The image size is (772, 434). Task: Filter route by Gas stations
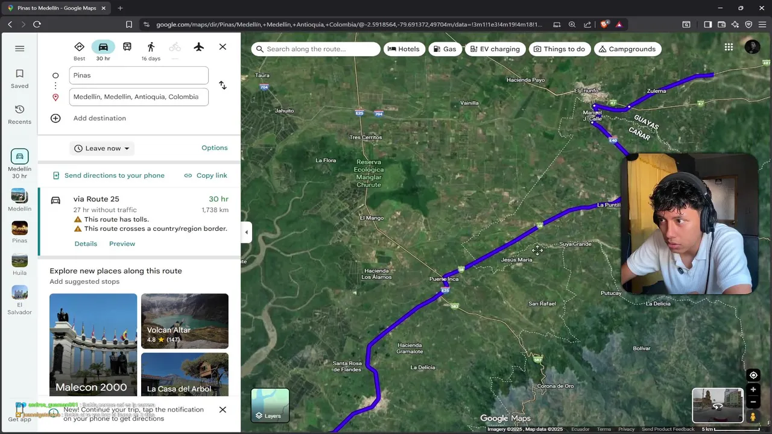pos(445,49)
